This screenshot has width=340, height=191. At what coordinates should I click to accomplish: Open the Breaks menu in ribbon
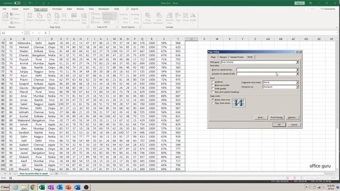click(x=64, y=18)
